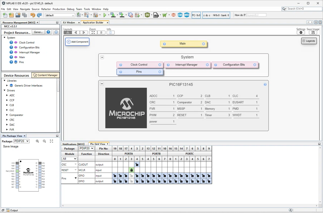Viewport: 323px width, 213px height.
Task: Open the Content Manager button
Action: click(45, 75)
